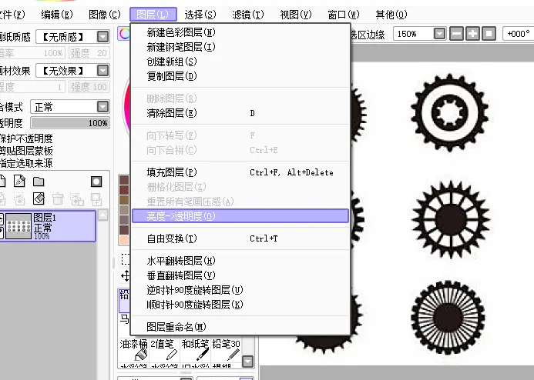Toggle 指定选取来源 option
The width and height of the screenshot is (534, 380).
click(x=26, y=163)
